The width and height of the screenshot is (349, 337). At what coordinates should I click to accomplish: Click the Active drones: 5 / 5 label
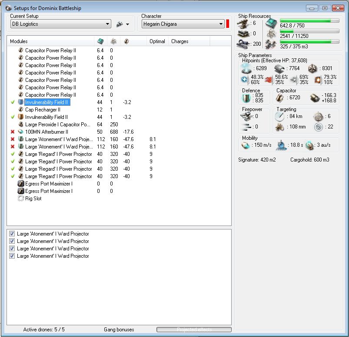(x=44, y=330)
